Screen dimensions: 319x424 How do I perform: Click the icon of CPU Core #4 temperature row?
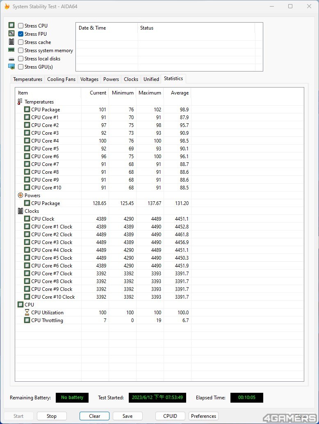(27, 141)
